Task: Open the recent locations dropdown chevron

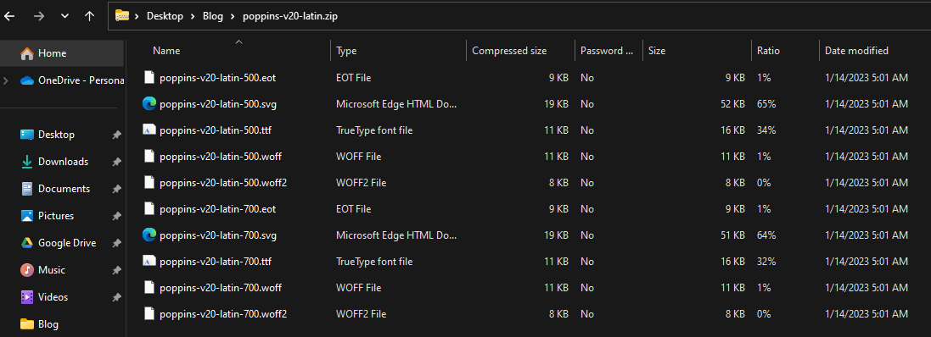Action: [x=64, y=17]
